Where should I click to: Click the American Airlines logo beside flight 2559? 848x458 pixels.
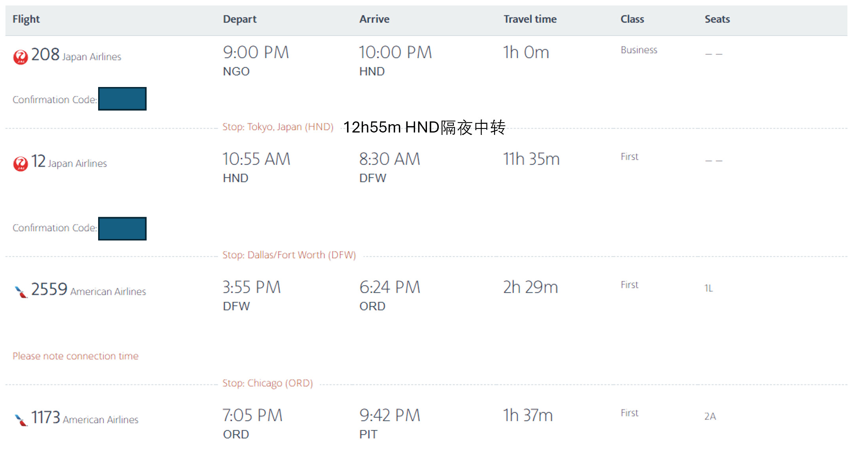tap(21, 292)
